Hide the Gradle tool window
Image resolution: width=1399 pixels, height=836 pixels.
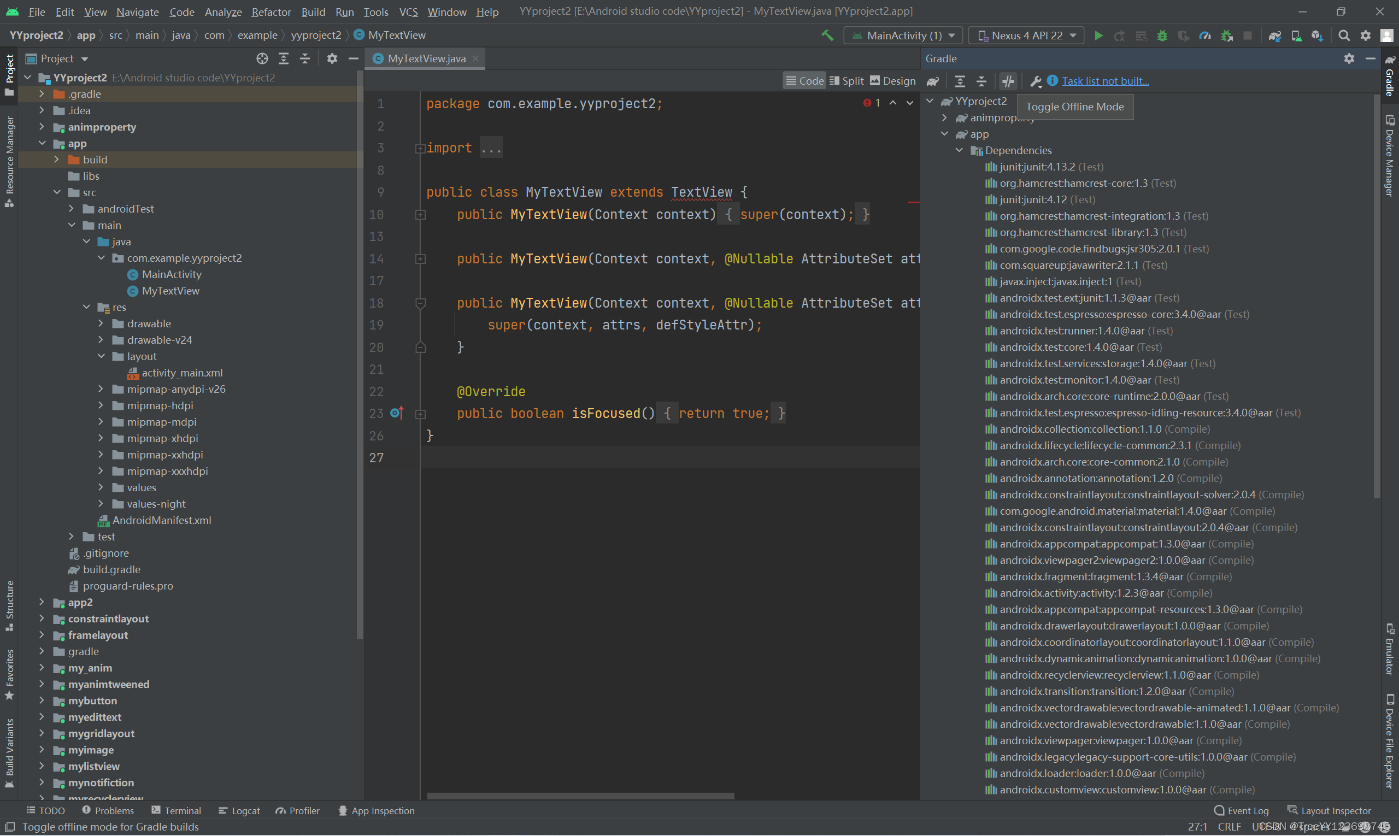pos(1370,58)
